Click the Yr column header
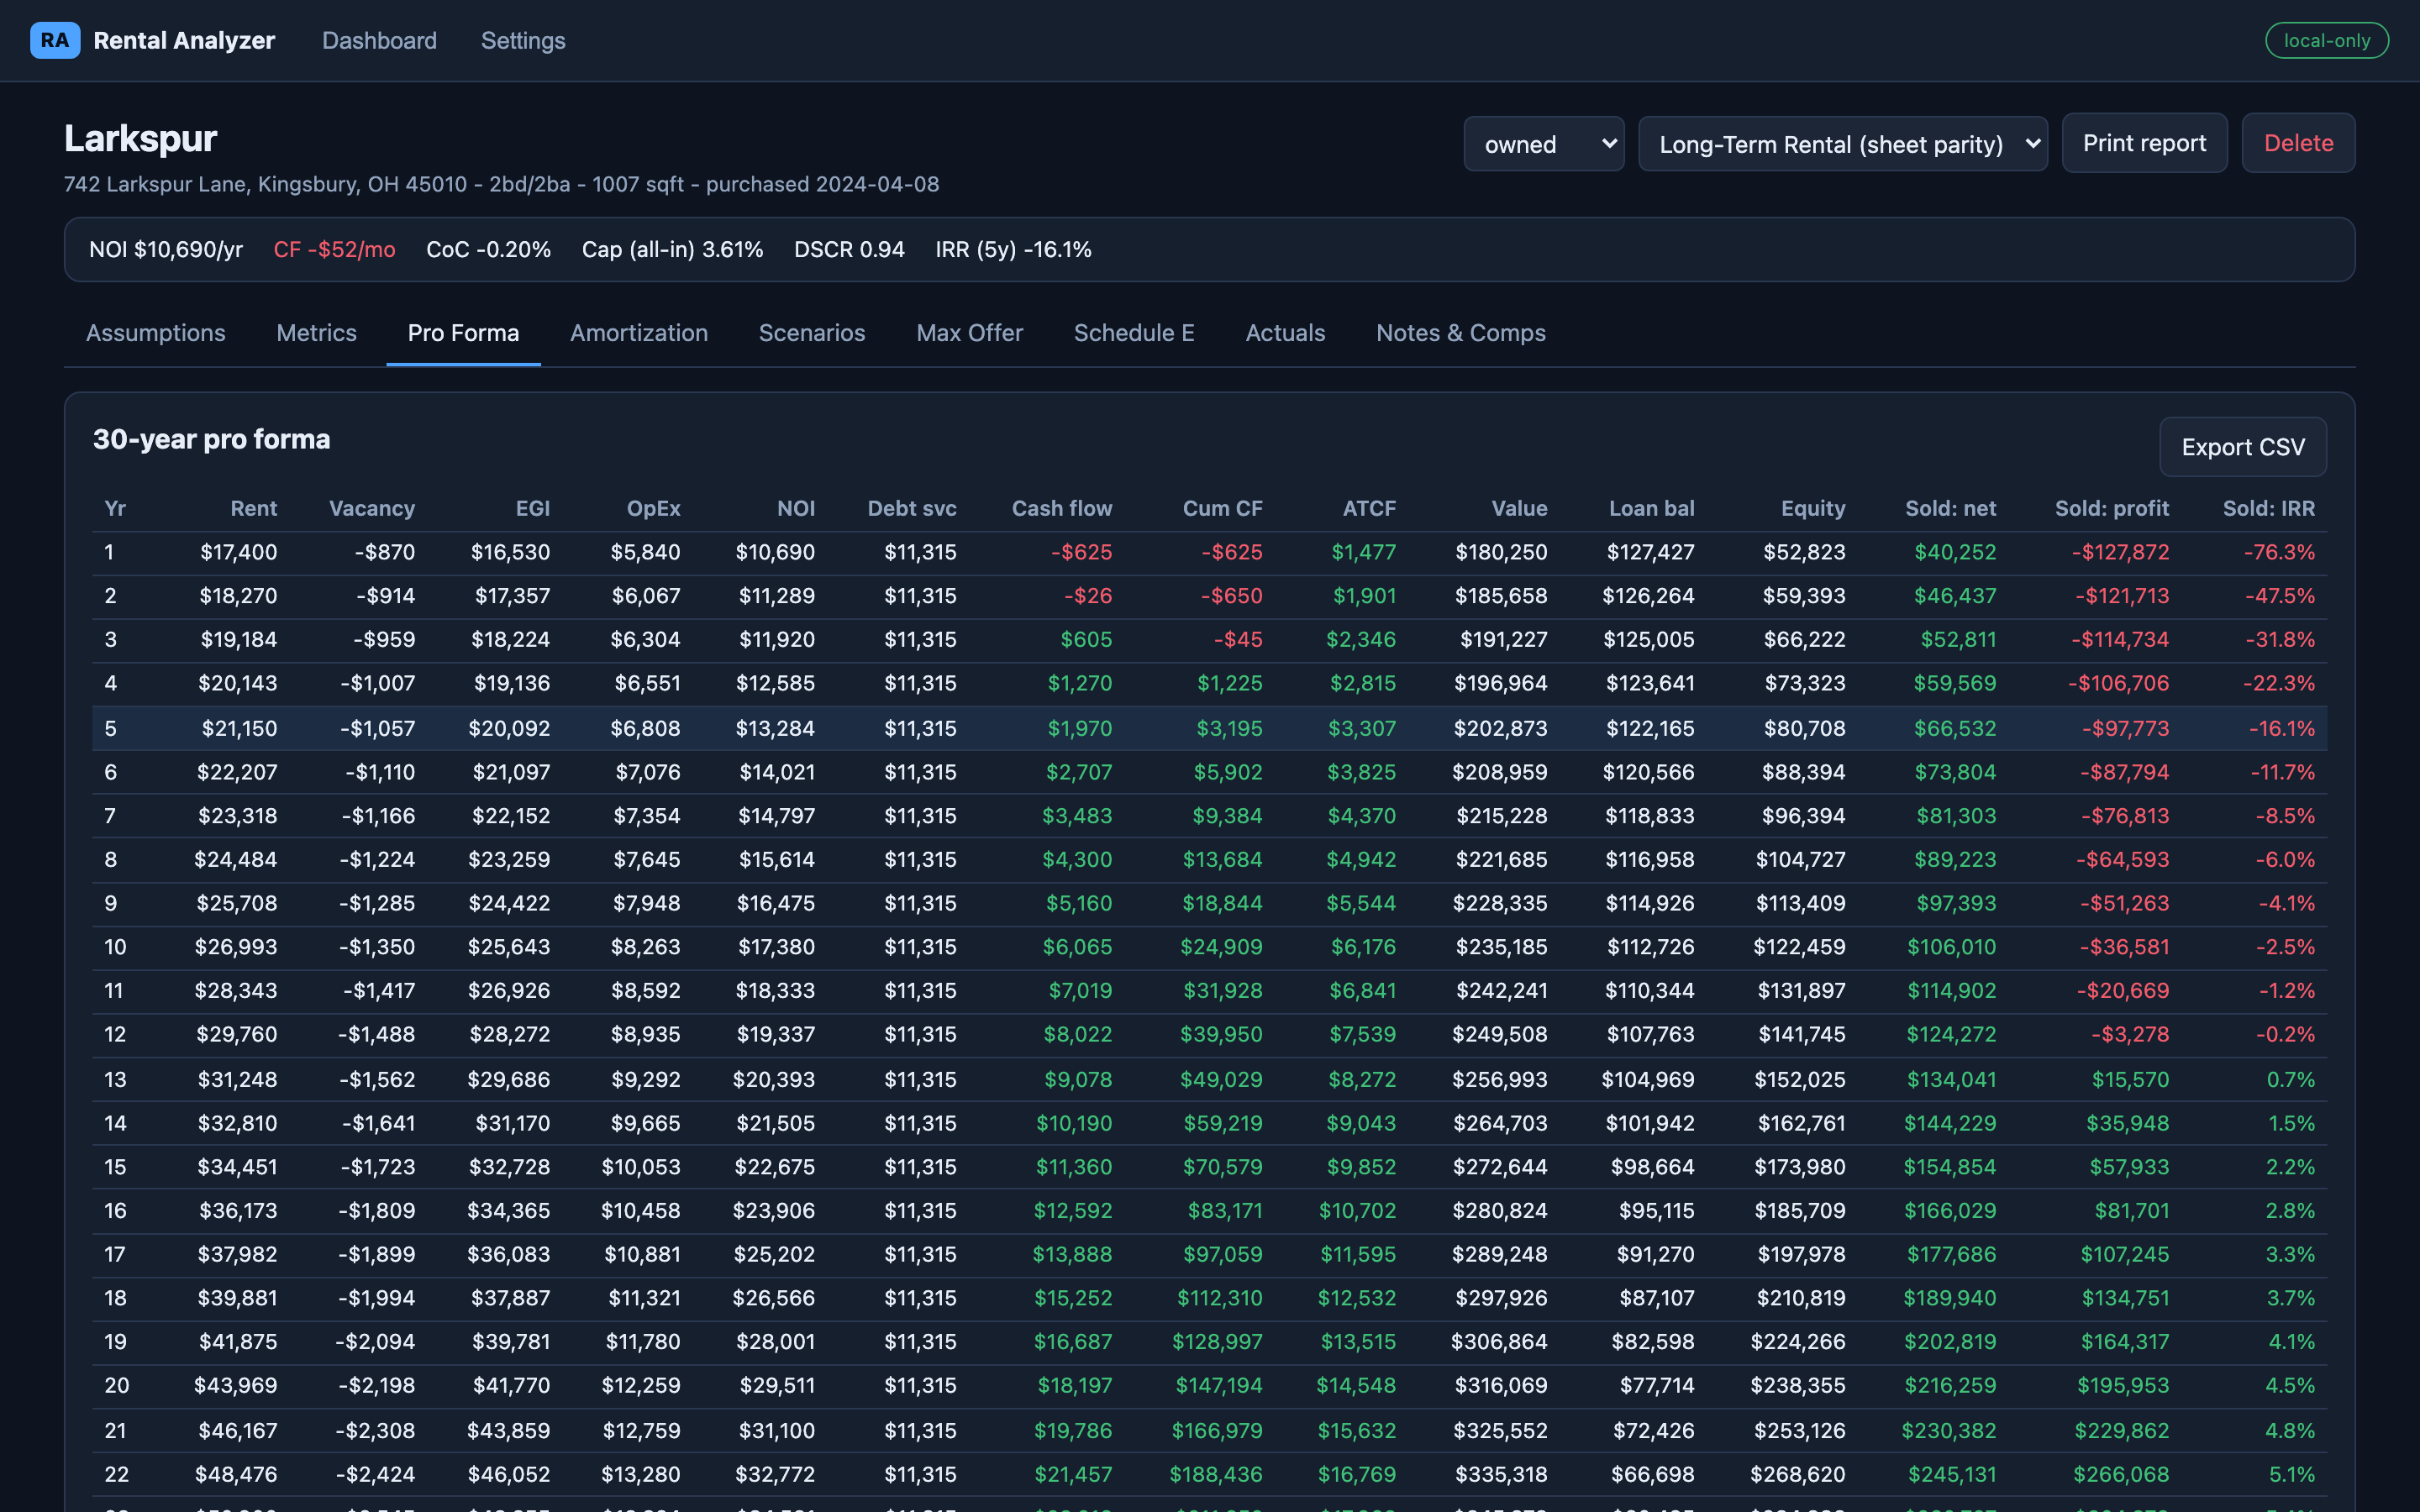2420x1512 pixels. tap(115, 508)
